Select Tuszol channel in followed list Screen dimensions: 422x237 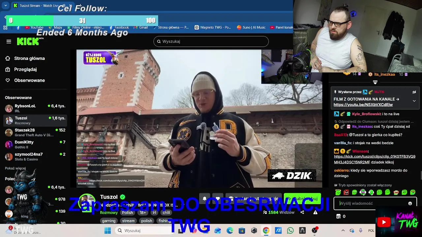[35, 120]
